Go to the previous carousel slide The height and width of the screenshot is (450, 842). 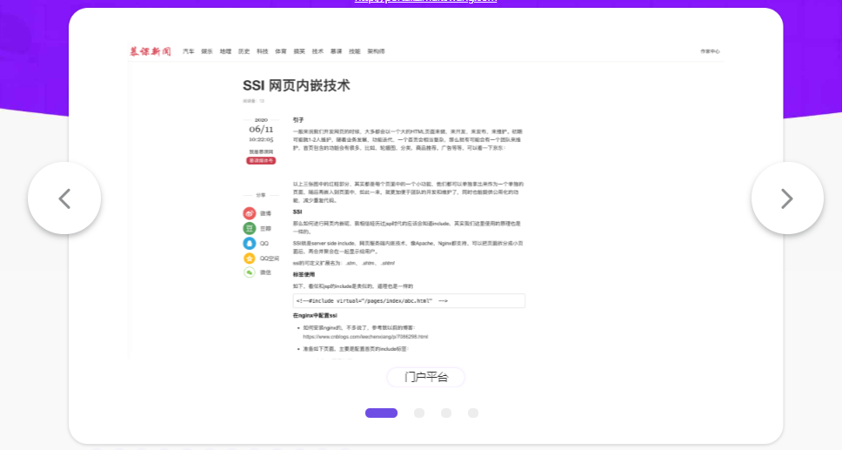tap(64, 198)
